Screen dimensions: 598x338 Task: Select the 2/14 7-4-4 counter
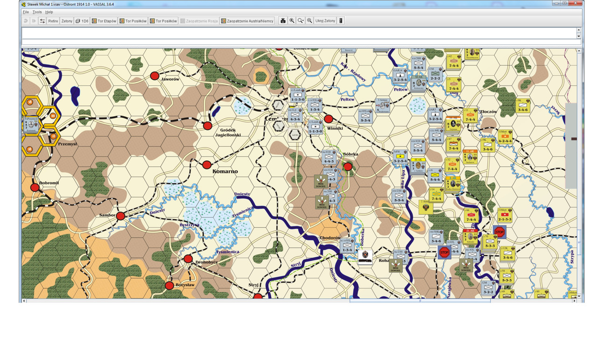pyautogui.click(x=436, y=195)
